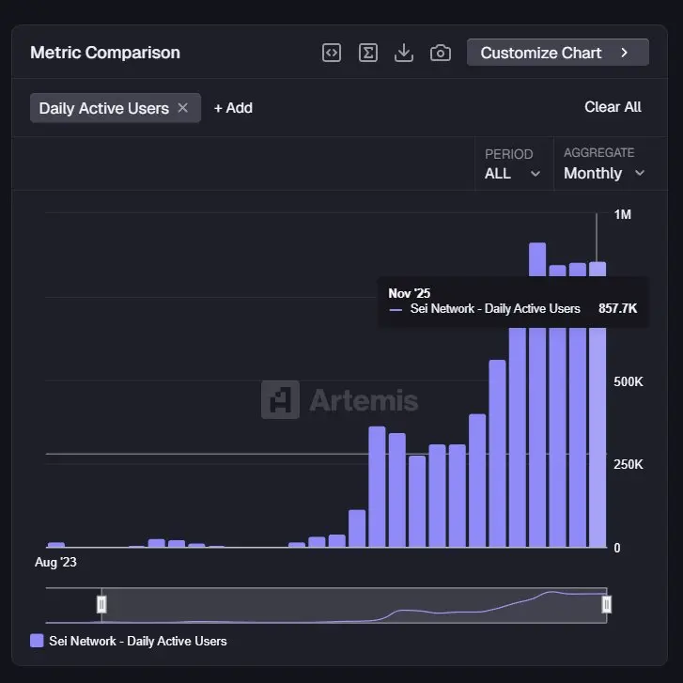The image size is (683, 683).
Task: Click the right range slider handle
Action: (x=607, y=604)
